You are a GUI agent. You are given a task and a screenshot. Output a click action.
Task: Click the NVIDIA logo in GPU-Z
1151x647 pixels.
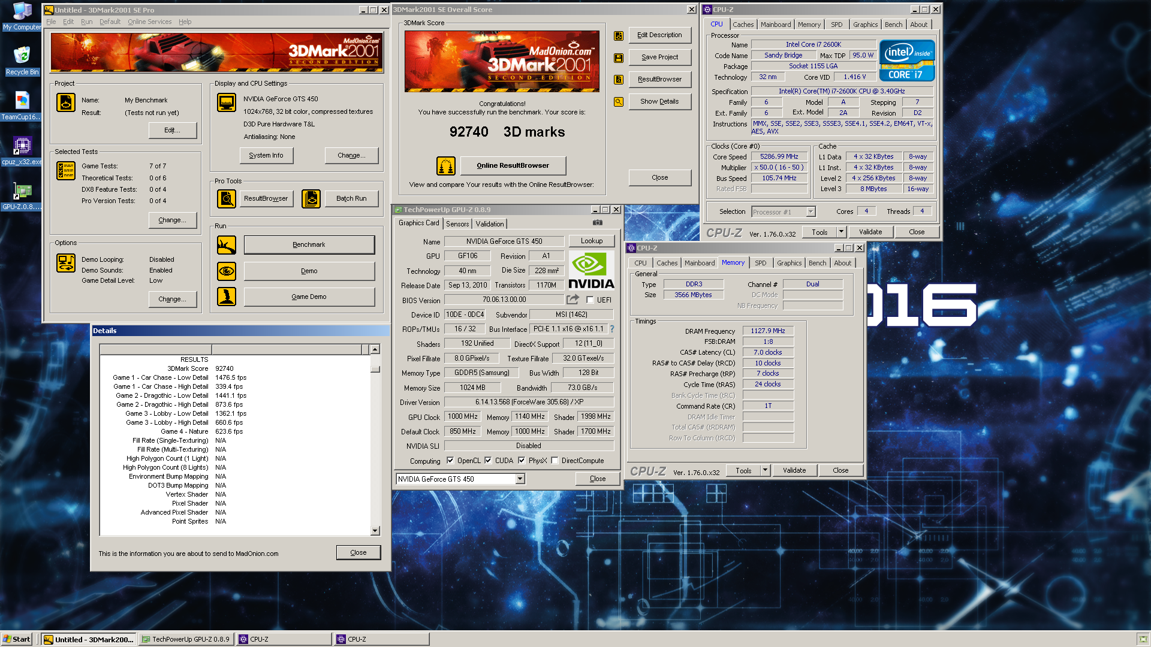click(x=591, y=270)
